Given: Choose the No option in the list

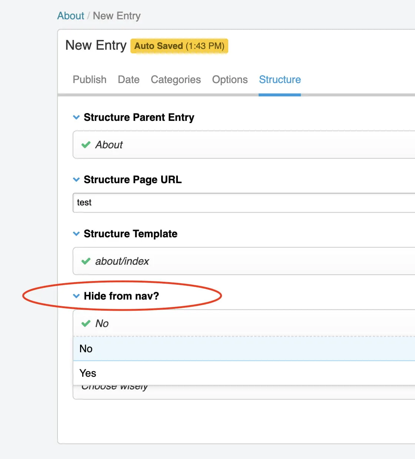Looking at the screenshot, I should 244,349.
